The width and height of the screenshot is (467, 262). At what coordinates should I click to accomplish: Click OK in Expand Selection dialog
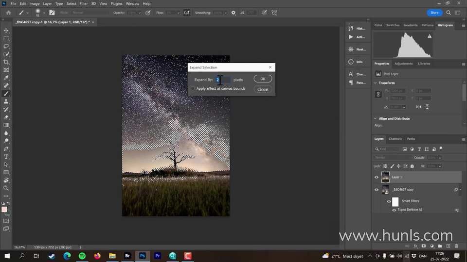(263, 79)
